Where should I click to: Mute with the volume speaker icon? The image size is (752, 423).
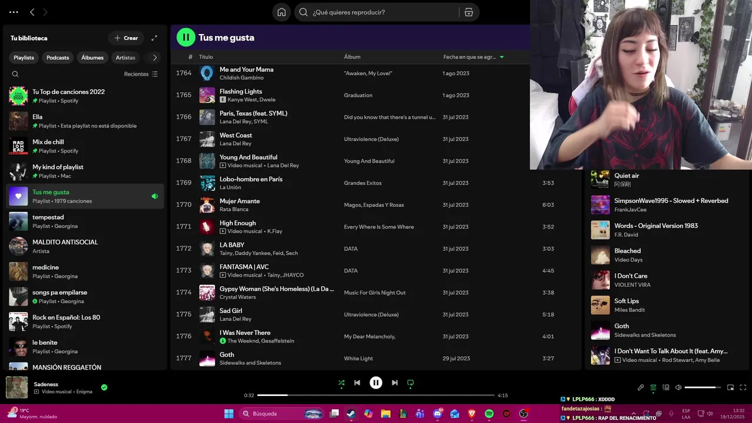pyautogui.click(x=679, y=387)
